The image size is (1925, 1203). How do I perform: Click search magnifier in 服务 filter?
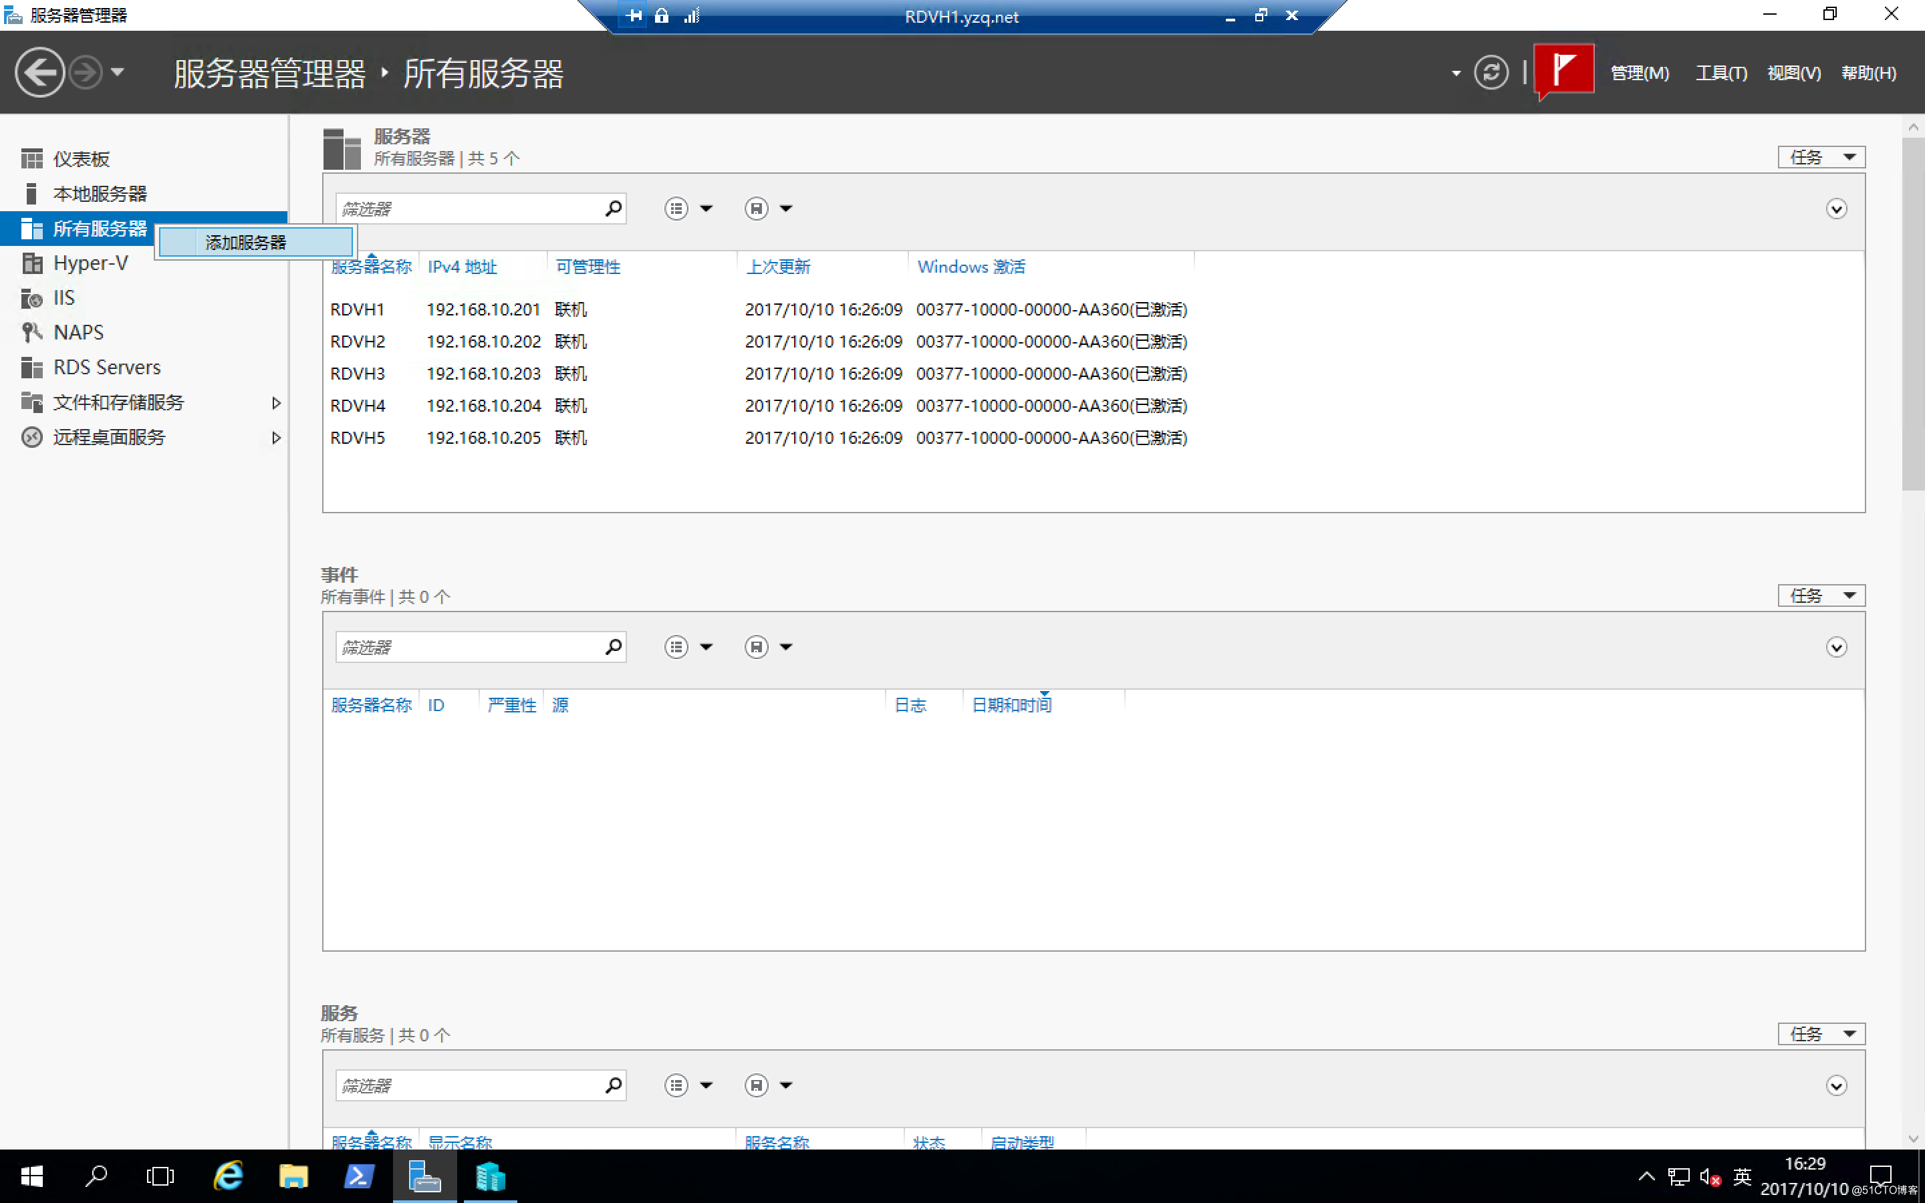click(x=614, y=1085)
